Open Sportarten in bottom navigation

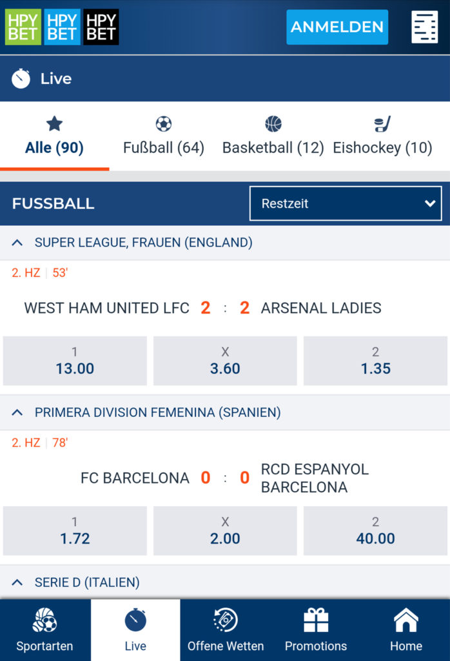click(x=44, y=630)
